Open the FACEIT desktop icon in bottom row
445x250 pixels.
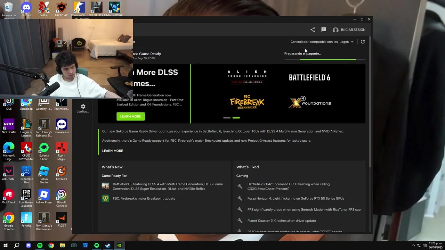[x=62, y=220]
